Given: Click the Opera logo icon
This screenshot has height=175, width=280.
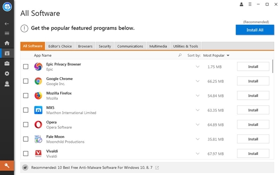Looking at the screenshot, I should (x=38, y=124).
